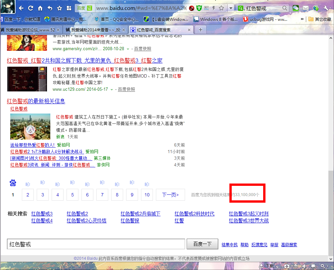Close the 红色警戒_百度搜索 tab
Screen dimensions: 334x270
[189, 30]
